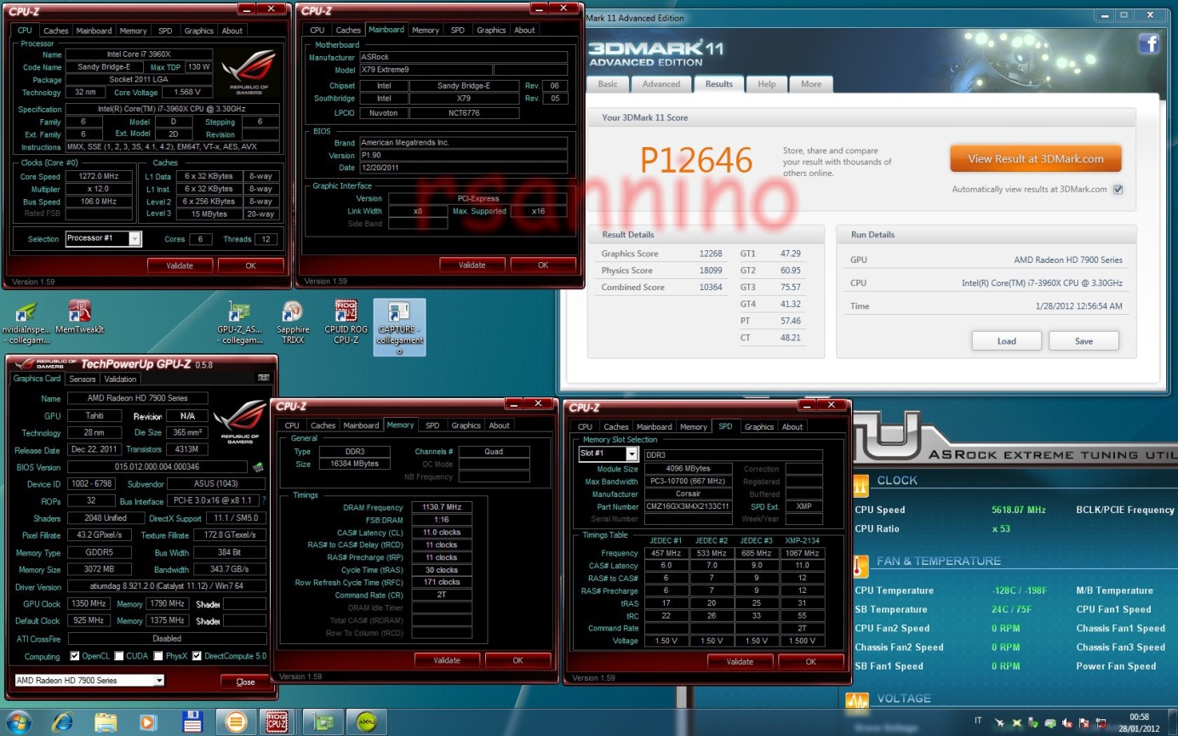This screenshot has width=1178, height=736.
Task: Click OK in the CPU-Z Mainboard window
Action: point(543,265)
